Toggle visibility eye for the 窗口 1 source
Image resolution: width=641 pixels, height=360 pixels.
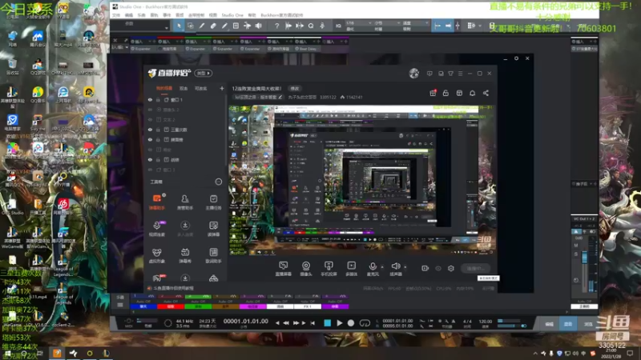[x=150, y=100]
